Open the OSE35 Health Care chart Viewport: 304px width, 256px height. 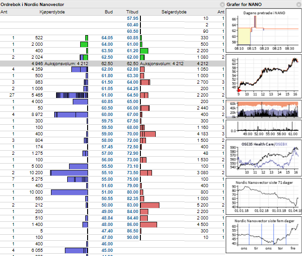[264, 158]
